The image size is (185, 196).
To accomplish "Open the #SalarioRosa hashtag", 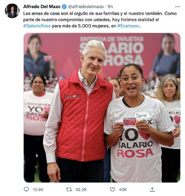I will point(37,26).
